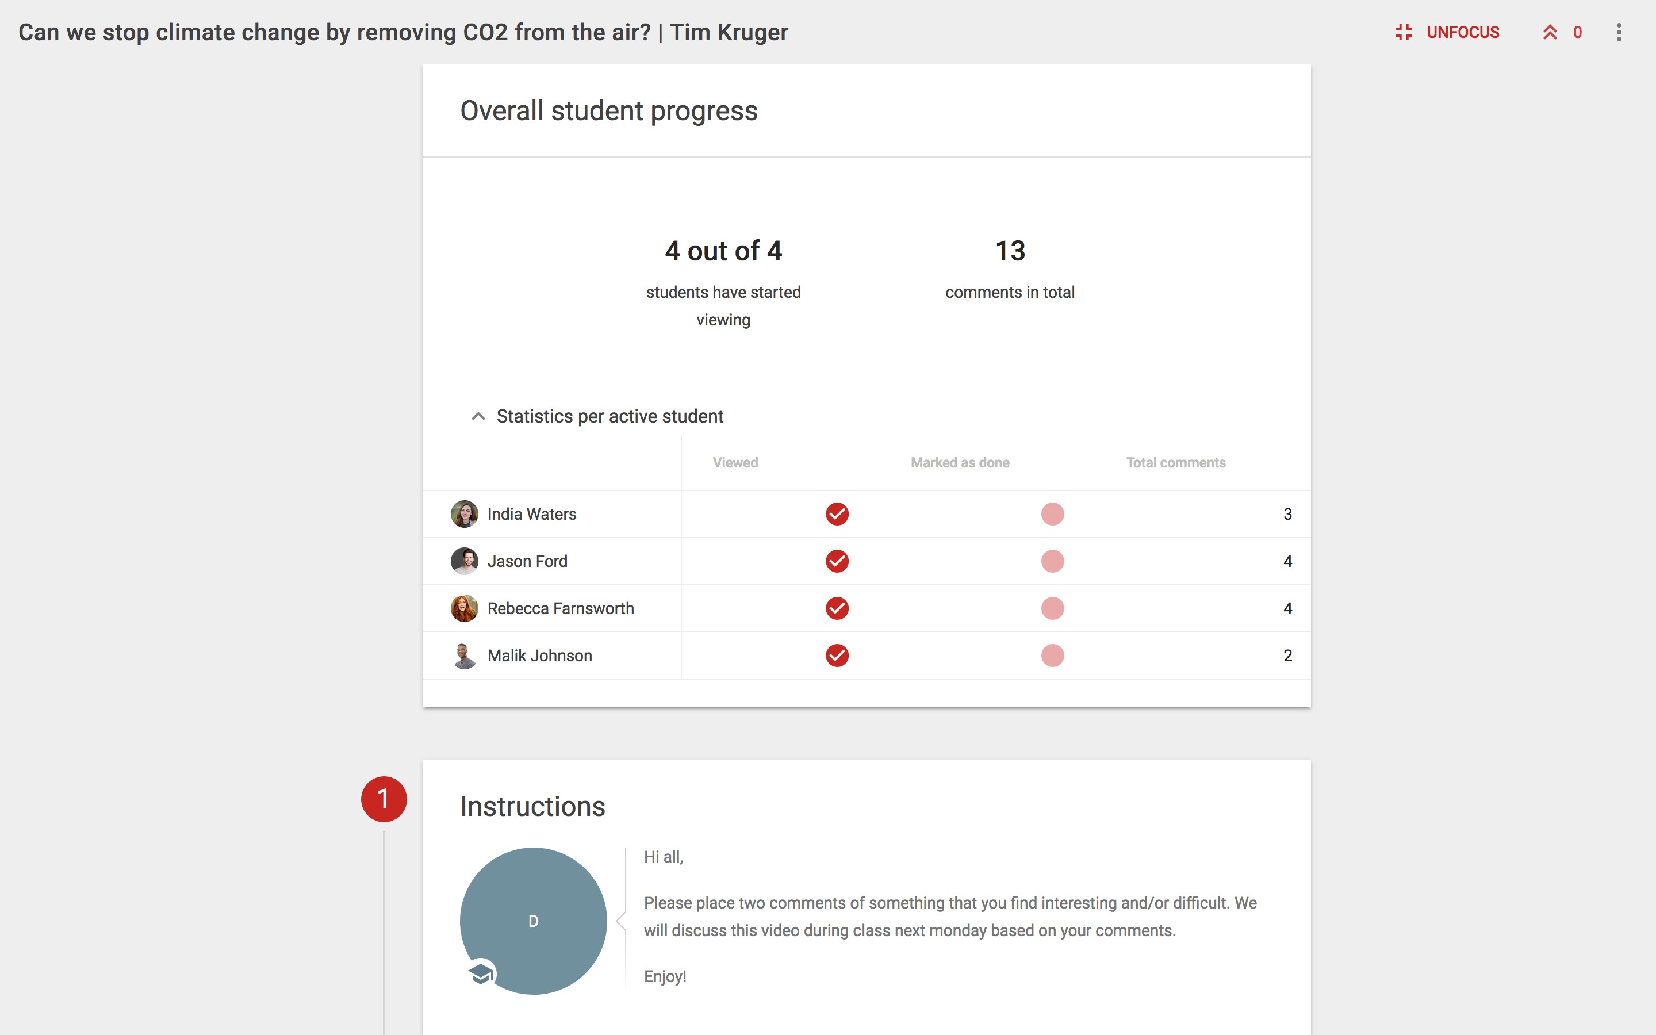This screenshot has width=1656, height=1035.
Task: Click Malik Johnson's viewed checkmark
Action: coord(837,655)
